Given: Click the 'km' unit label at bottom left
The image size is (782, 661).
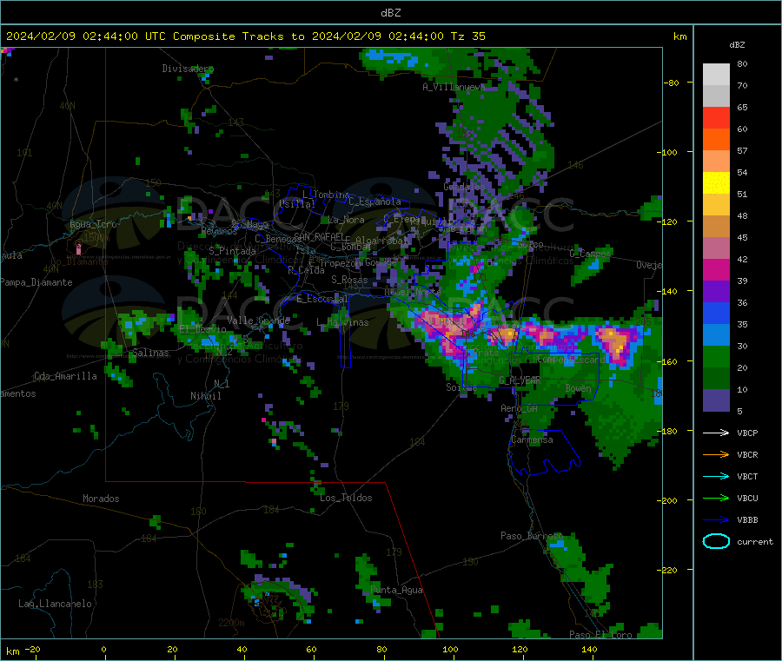Looking at the screenshot, I should tap(13, 651).
